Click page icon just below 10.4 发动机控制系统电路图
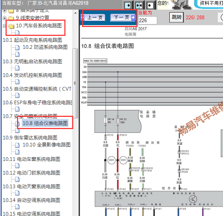223x216 pixels. pyautogui.click(x=17, y=82)
